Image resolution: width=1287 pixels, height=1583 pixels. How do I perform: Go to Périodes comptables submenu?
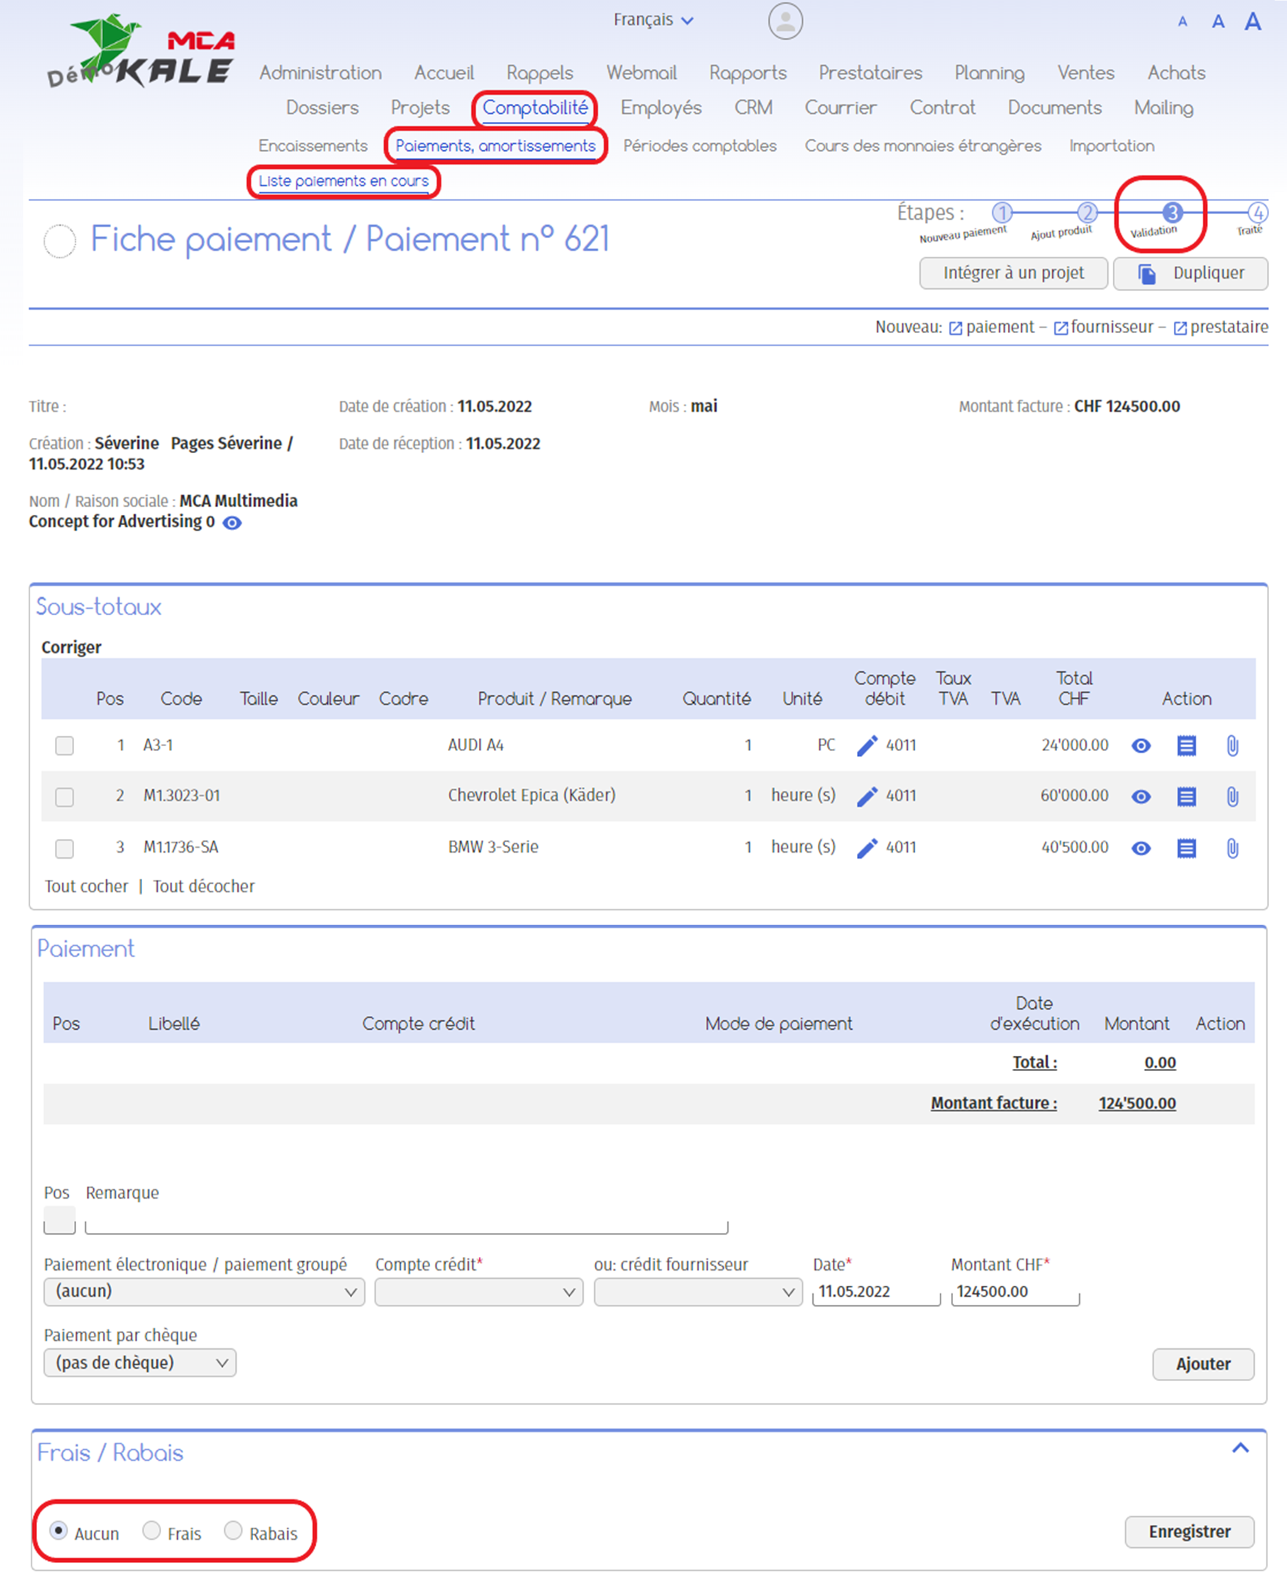click(699, 146)
